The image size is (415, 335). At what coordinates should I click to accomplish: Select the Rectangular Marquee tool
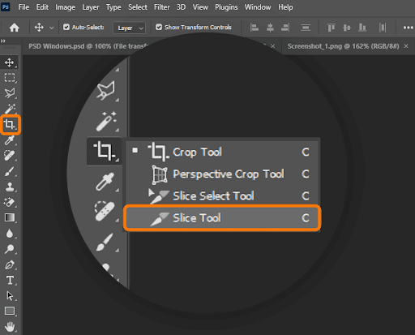(x=10, y=78)
